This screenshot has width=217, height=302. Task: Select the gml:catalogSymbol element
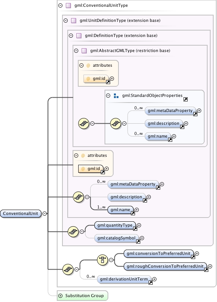tap(117, 238)
